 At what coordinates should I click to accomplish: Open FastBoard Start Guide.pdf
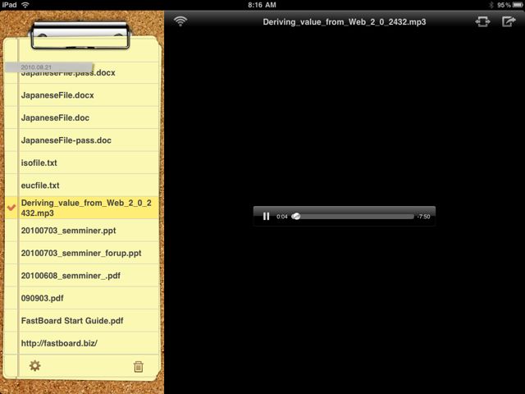tap(82, 321)
